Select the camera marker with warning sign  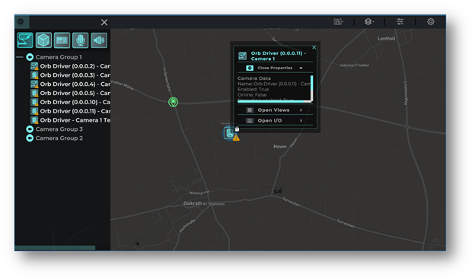click(230, 133)
